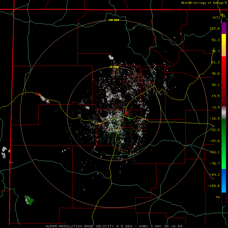Pick the yellow-orange segment of color bar
Screen dimensions: 228x228
224,45
